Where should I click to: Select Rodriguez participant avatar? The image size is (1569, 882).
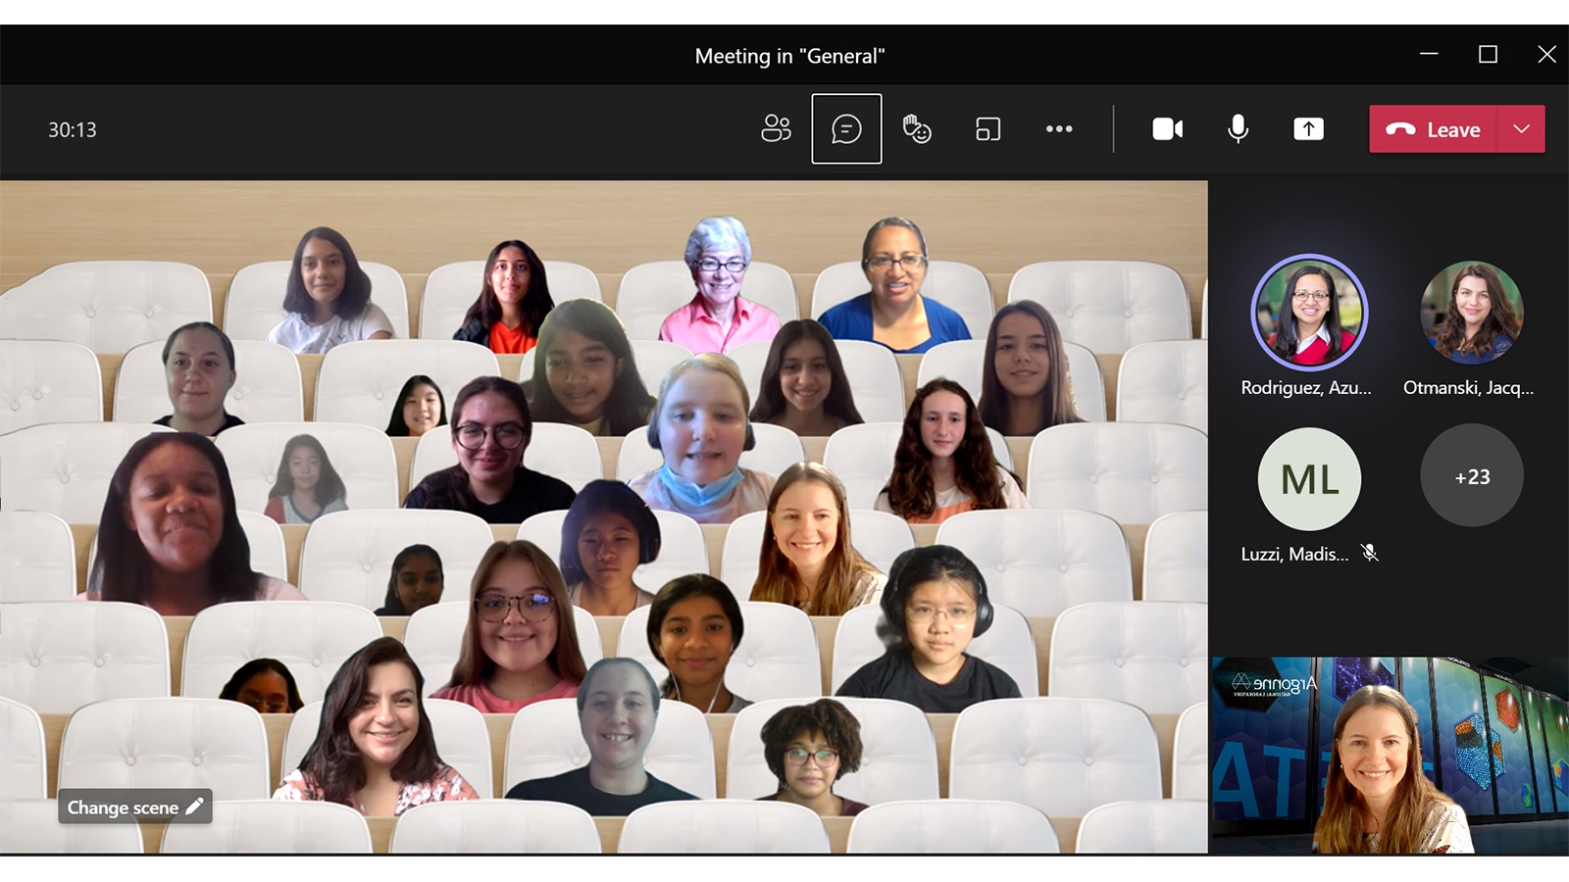coord(1309,313)
